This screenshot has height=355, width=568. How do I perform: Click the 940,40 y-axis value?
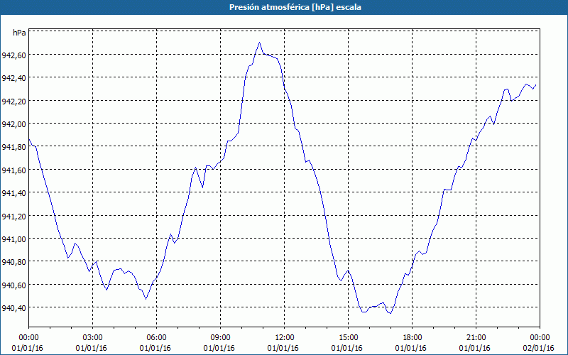coord(13,307)
